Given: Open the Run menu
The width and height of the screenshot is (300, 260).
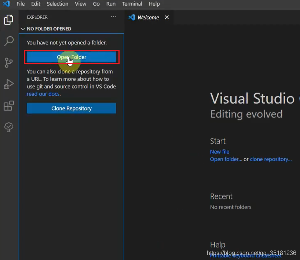Looking at the screenshot, I should coord(111,4).
